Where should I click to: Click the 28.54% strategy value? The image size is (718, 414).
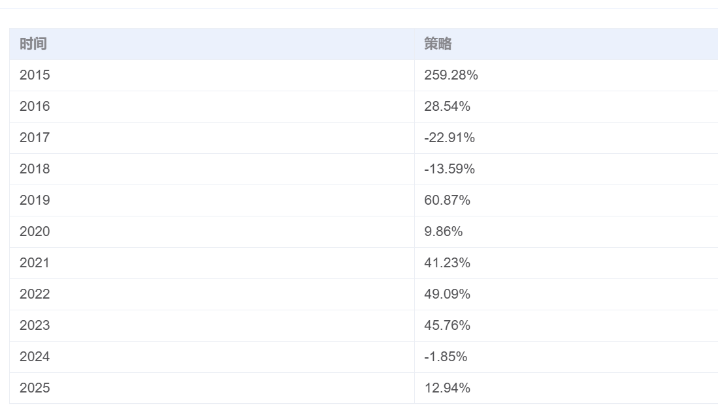[x=447, y=106]
